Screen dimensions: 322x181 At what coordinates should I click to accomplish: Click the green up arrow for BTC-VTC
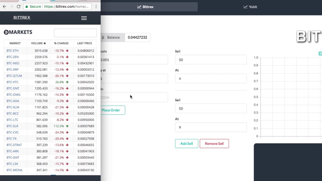(67, 82)
